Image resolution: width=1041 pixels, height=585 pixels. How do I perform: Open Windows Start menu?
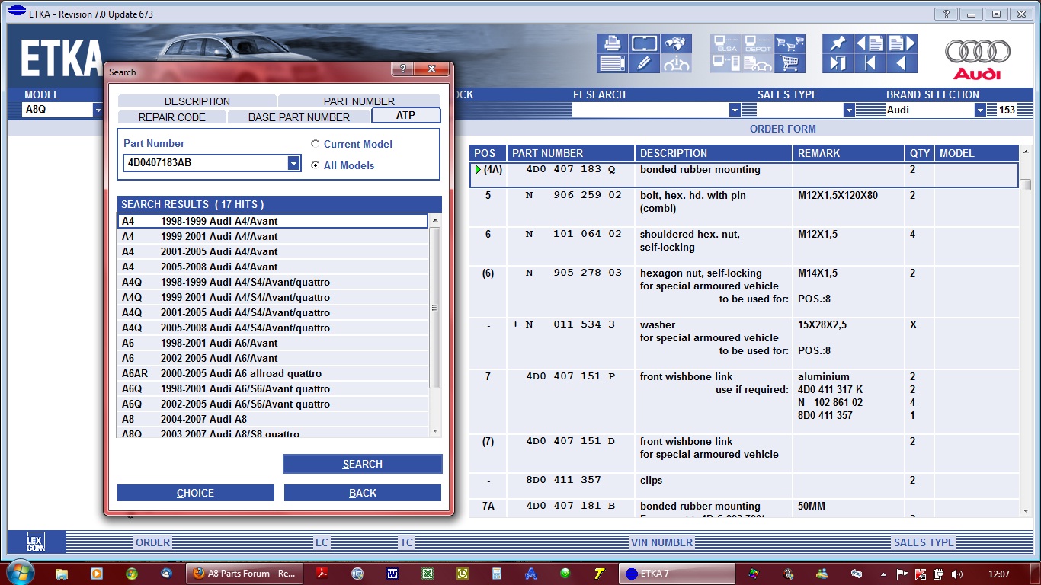coord(19,573)
